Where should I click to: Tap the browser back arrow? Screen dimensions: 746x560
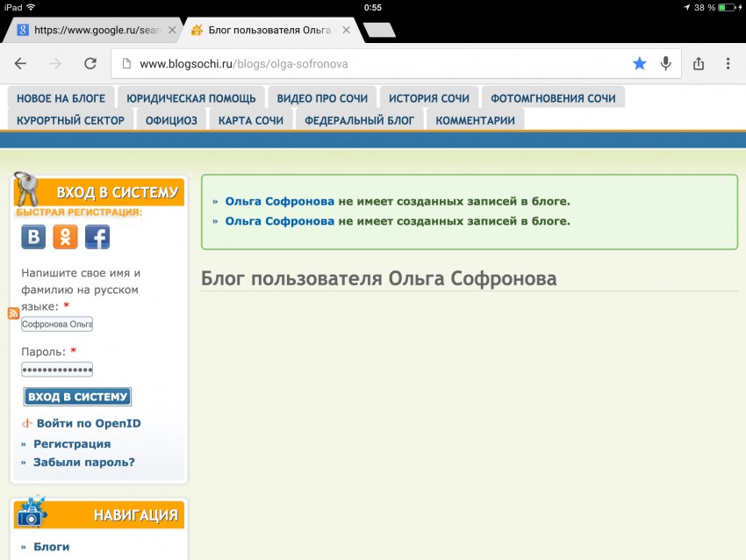click(21, 64)
